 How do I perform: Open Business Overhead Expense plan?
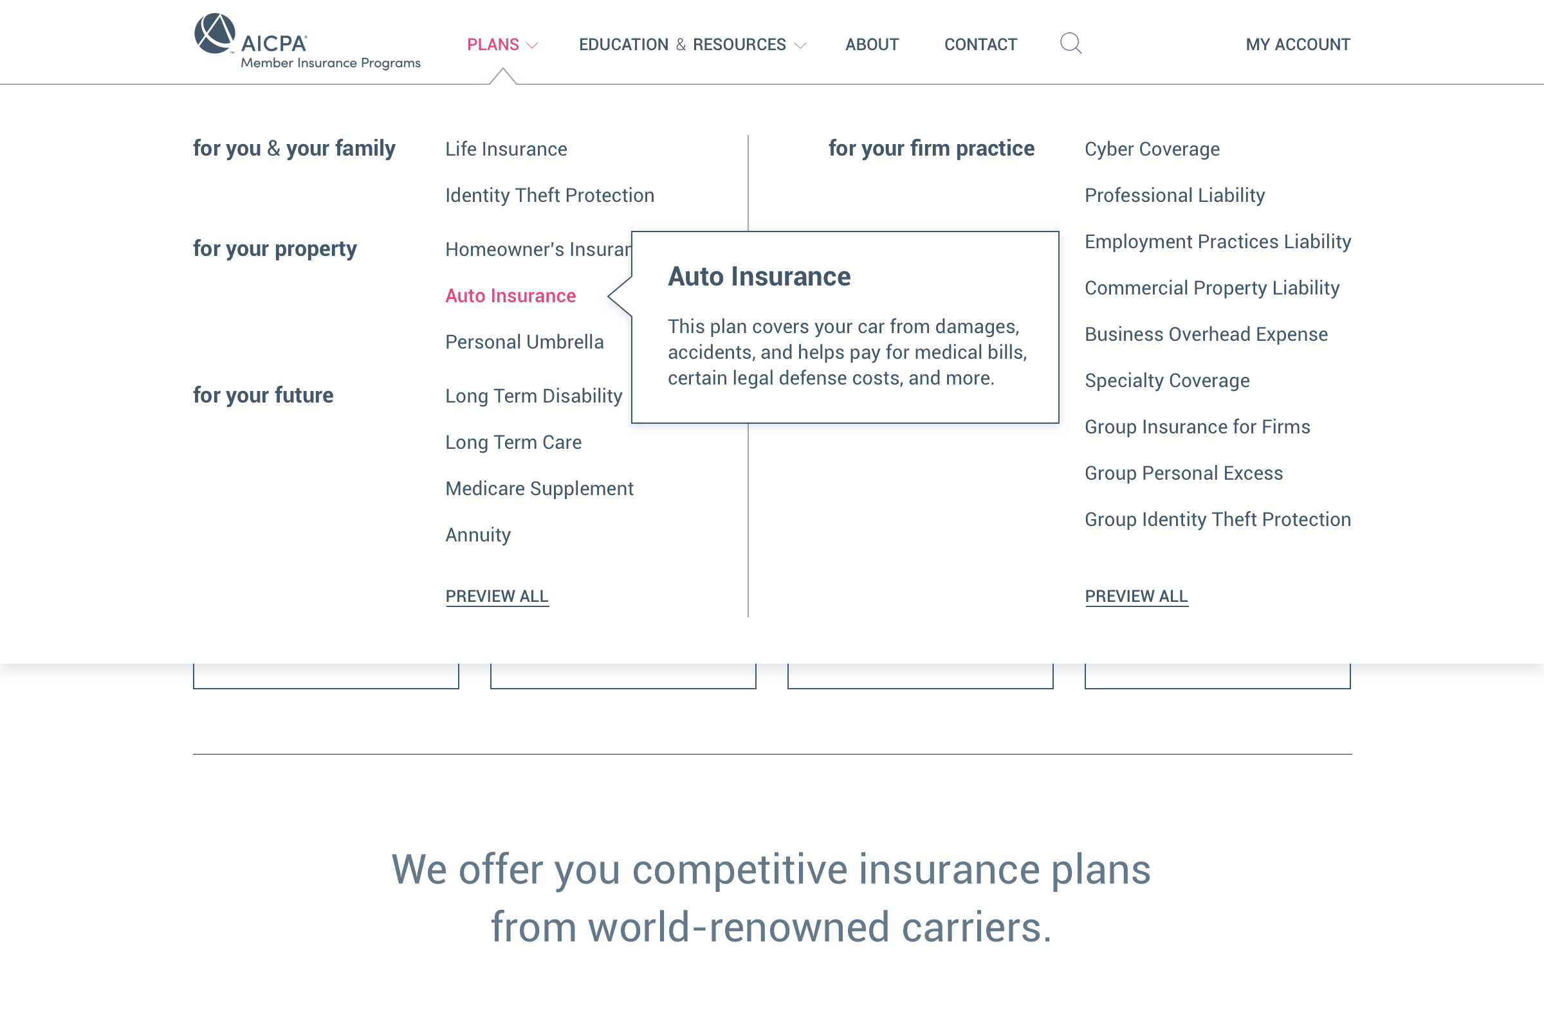(1206, 334)
